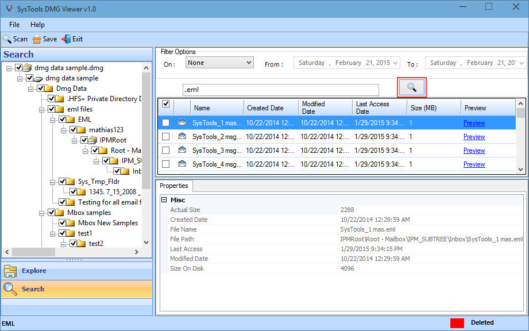Collapse the Sys_Tmp_Fldr tree node
This screenshot has height=331, width=529.
pos(52,182)
